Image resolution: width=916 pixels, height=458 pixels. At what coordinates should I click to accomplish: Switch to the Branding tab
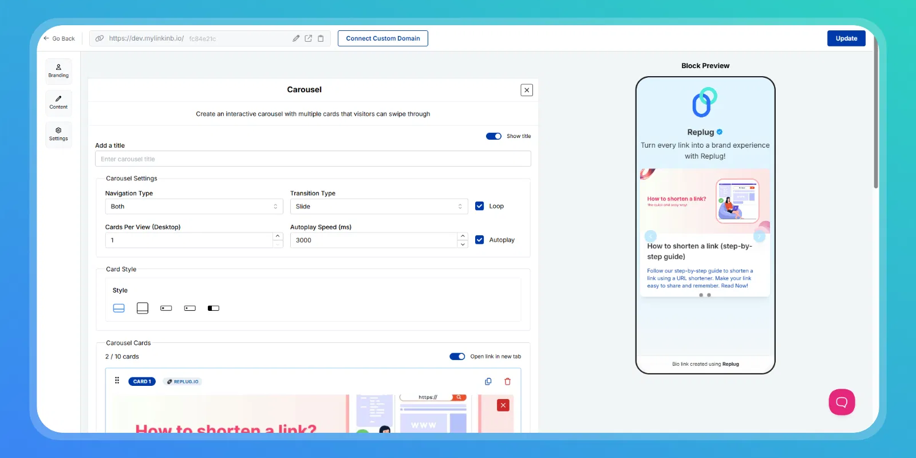[x=58, y=70]
